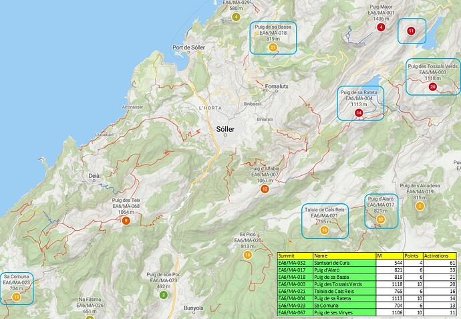This screenshot has height=319, width=461.
Task: Click the Llucalcari coastal label
Action: tap(104, 134)
